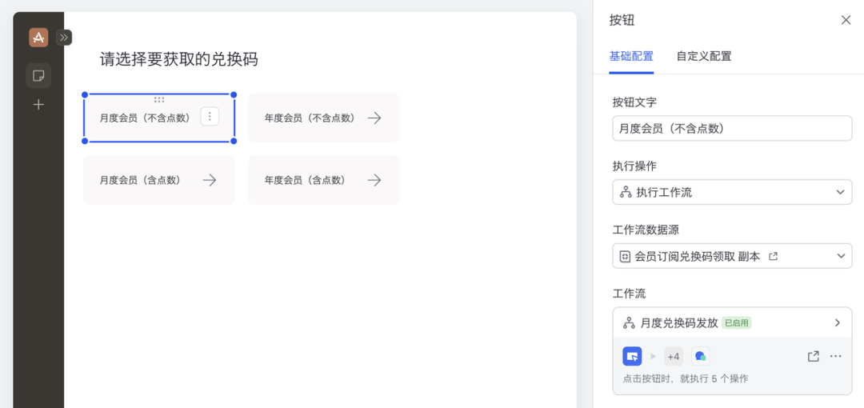Open workflow in new window icon
This screenshot has width=864, height=408.
(814, 356)
